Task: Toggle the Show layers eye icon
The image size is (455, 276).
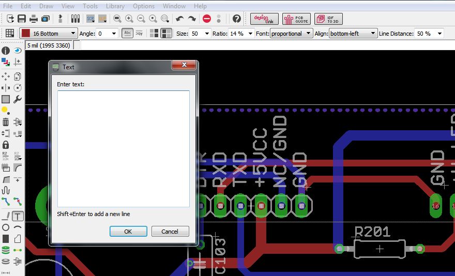Action: click(x=18, y=51)
